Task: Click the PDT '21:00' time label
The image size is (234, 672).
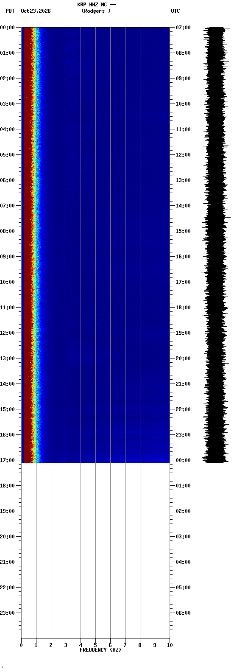Action: point(7,562)
